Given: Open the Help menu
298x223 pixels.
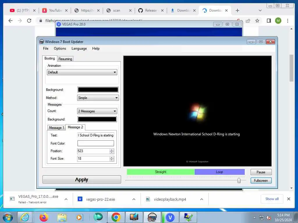Looking at the screenshot, I should click(x=96, y=48).
